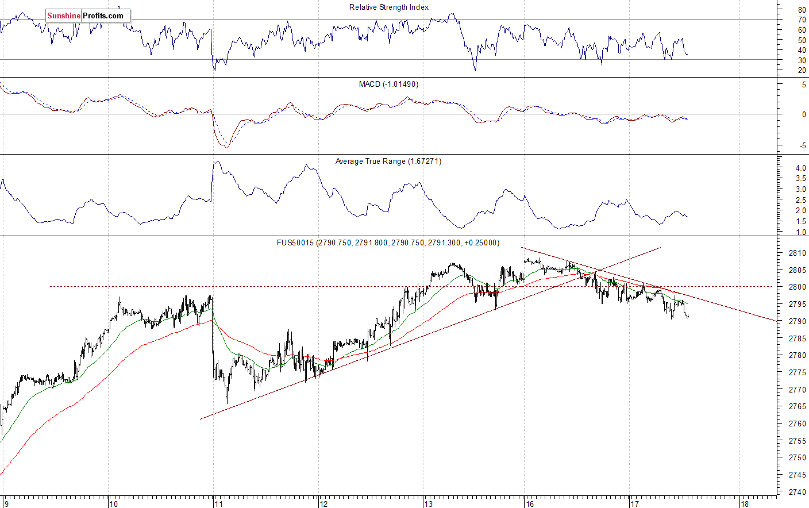Click the RSI 80 axis label
This screenshot has width=809, height=508.
click(801, 10)
